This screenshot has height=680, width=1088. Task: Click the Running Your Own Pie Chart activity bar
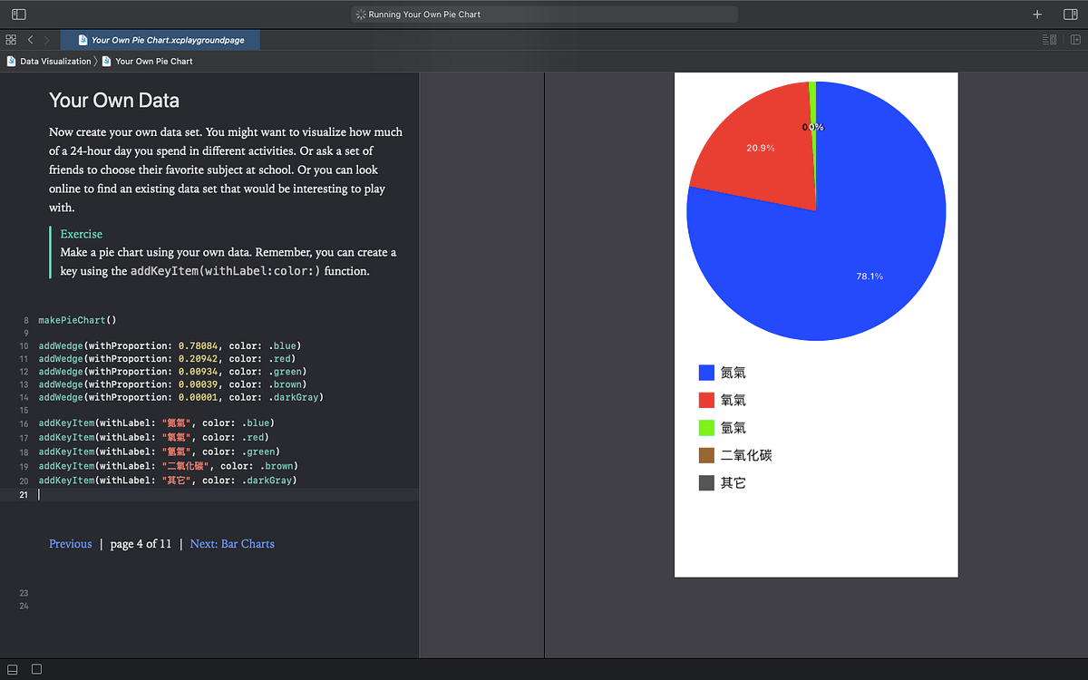coord(544,14)
